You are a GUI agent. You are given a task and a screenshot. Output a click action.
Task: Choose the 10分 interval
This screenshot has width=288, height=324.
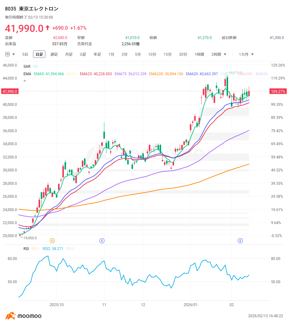coord(152,54)
